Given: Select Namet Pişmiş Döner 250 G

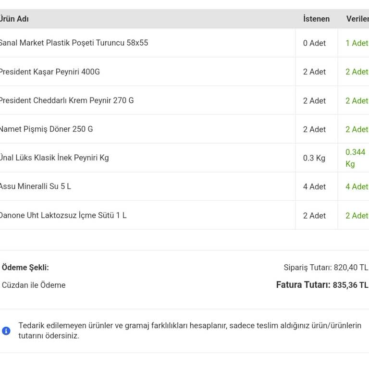Looking at the screenshot, I should pos(46,129).
